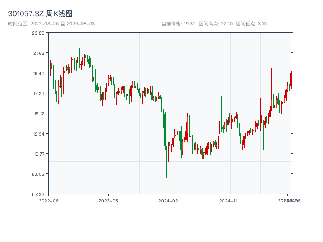
Task: Click the 区间高点 22.10 label
Action: [x=215, y=24]
